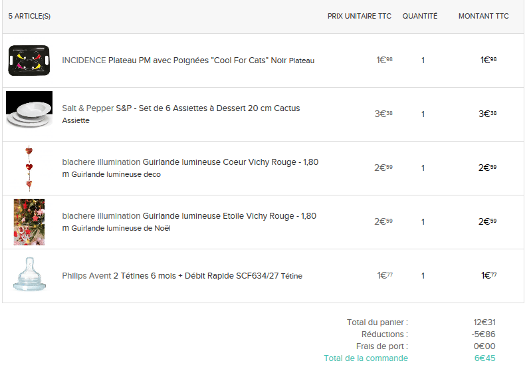Click the quantity value for Philips teats
Screen dimensions: 531x375
pyautogui.click(x=423, y=275)
